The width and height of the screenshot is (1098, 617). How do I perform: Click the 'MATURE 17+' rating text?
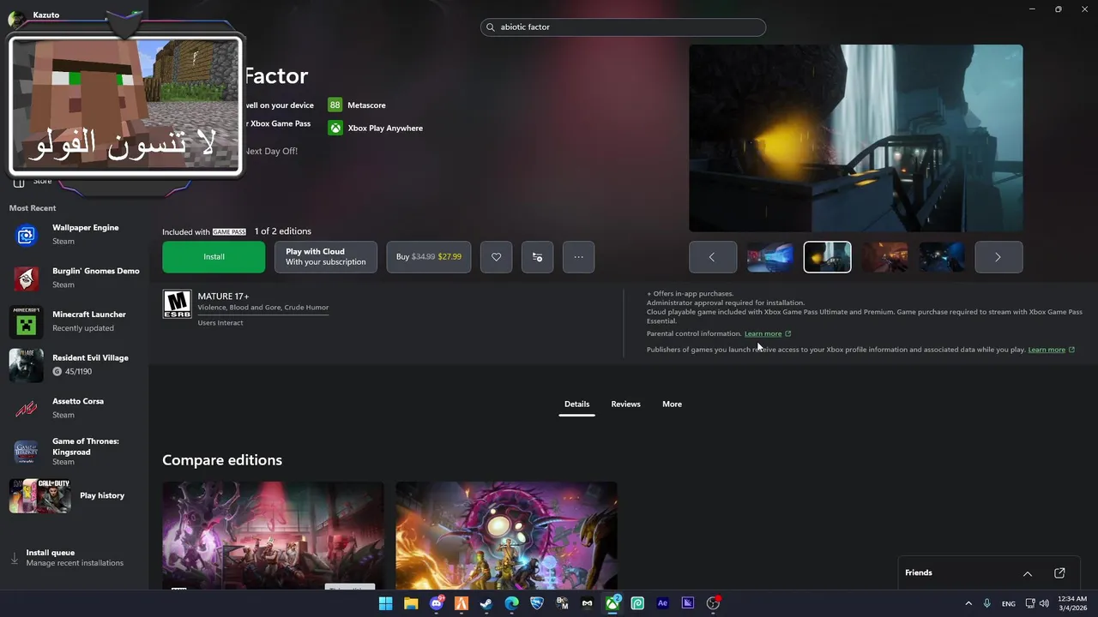pos(223,297)
